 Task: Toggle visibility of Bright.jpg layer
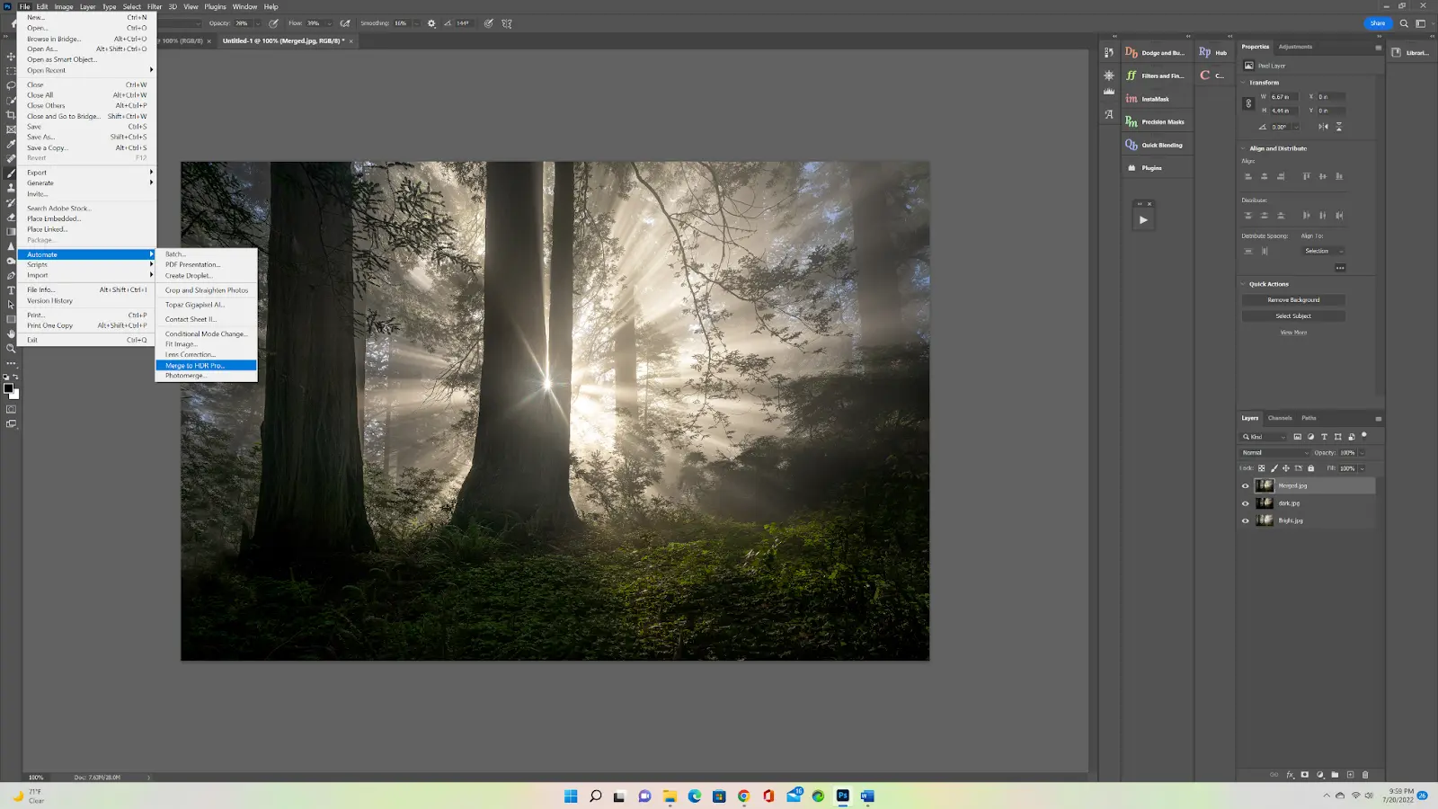click(x=1245, y=520)
